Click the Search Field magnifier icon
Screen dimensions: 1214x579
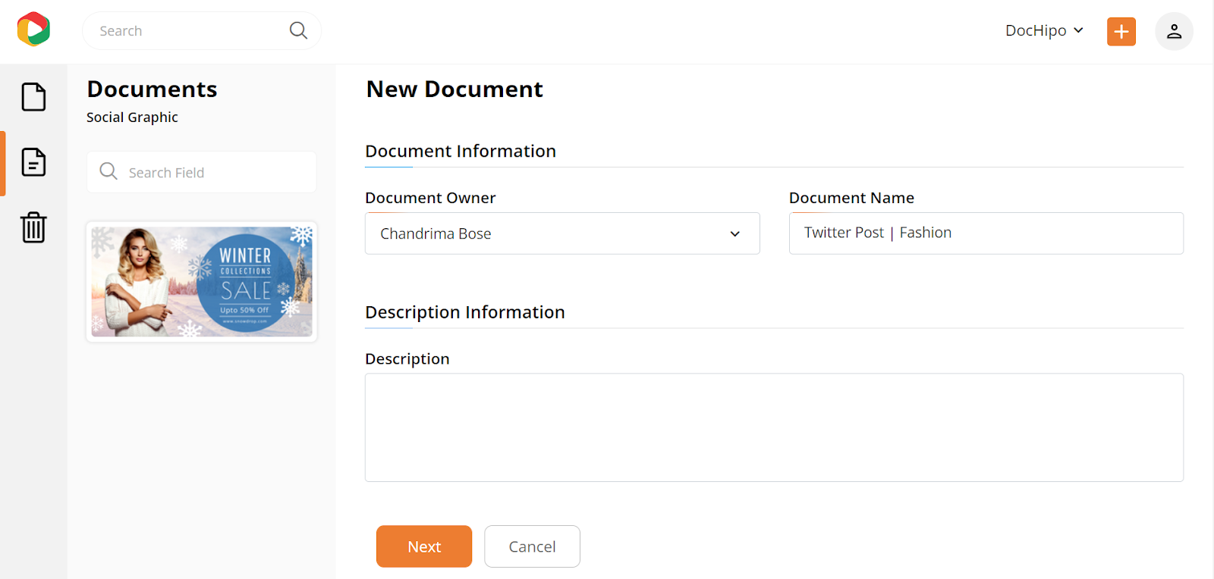109,171
